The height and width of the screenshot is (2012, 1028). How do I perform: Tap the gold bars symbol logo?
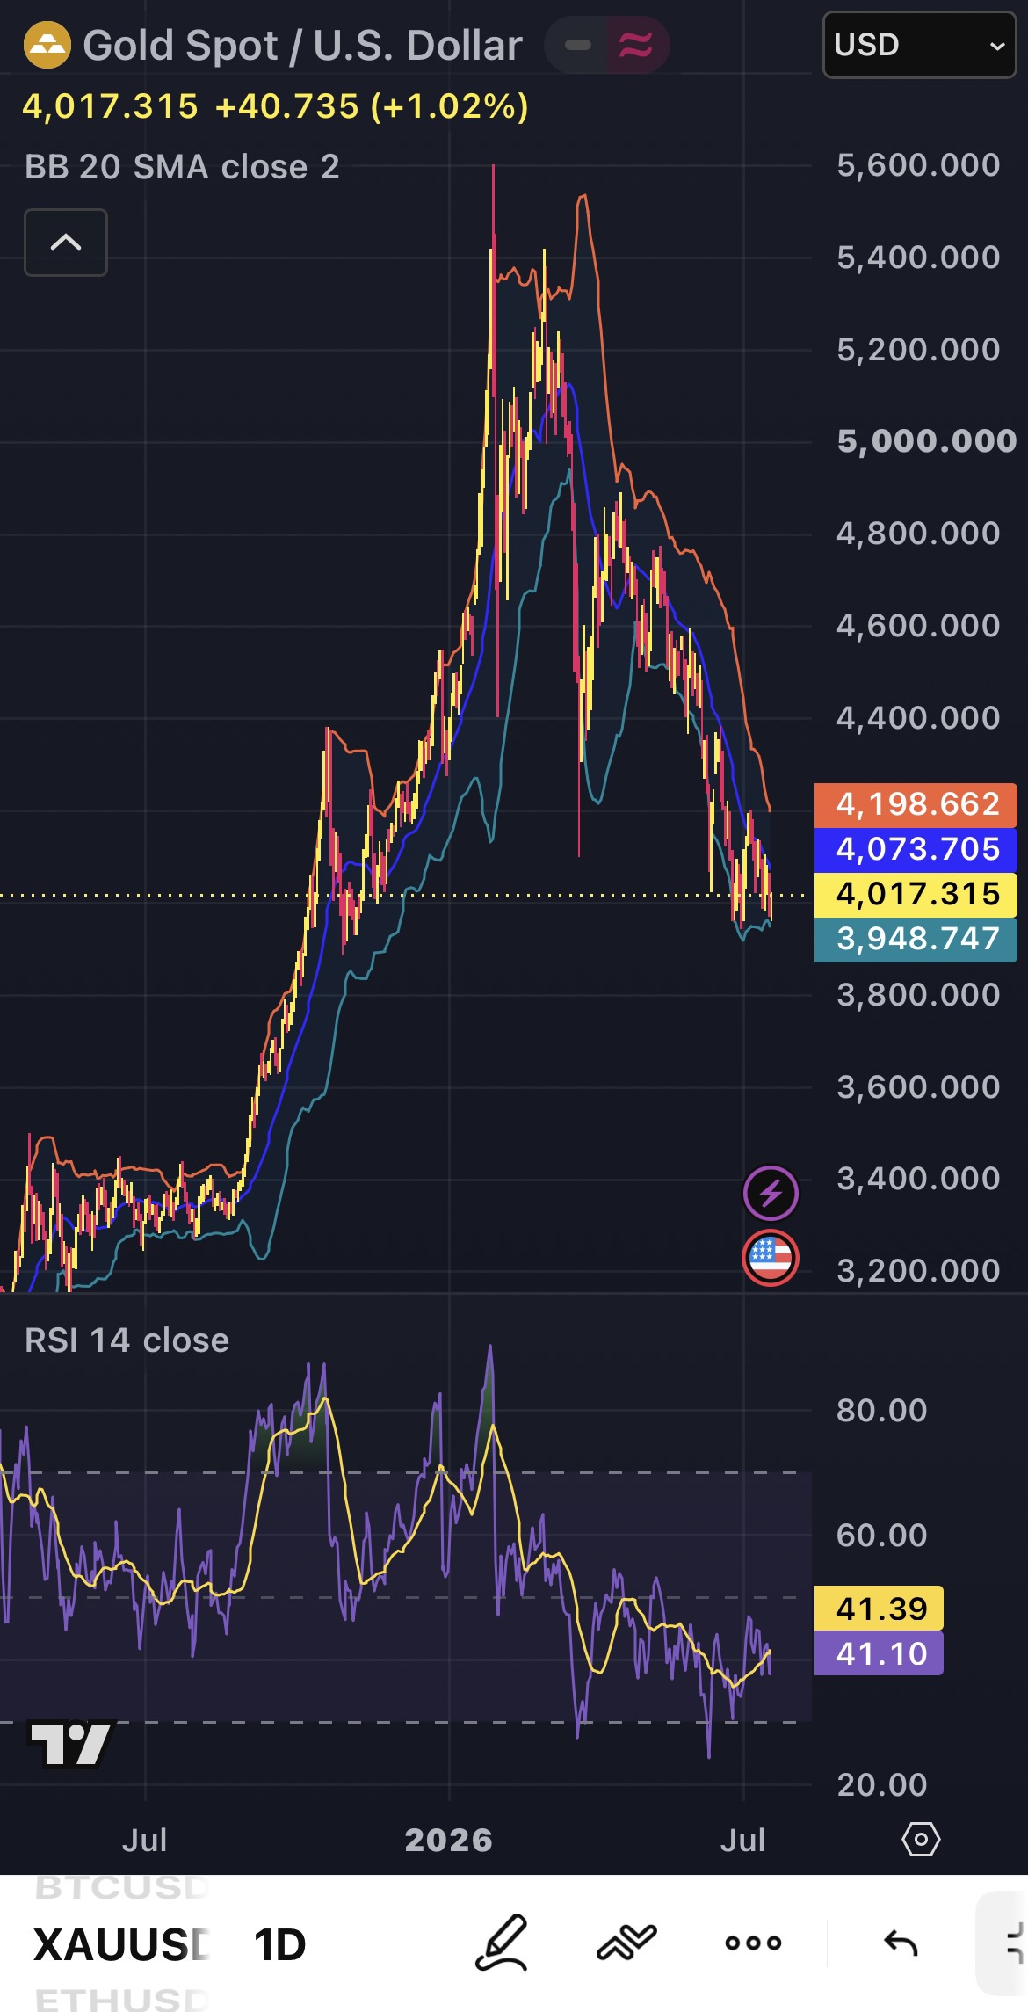tap(47, 45)
